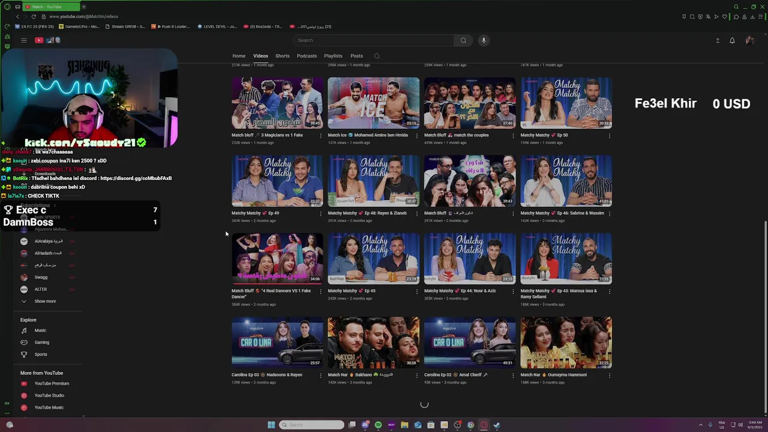Viewport: 768px width, 432px height.
Task: Open AlArabiya subscription channel
Action: [x=48, y=241]
